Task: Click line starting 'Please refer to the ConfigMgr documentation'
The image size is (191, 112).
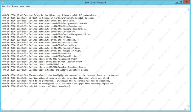Action: pyautogui.click(x=60, y=75)
